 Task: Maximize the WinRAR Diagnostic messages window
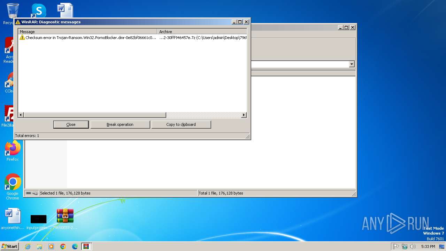[x=240, y=22]
